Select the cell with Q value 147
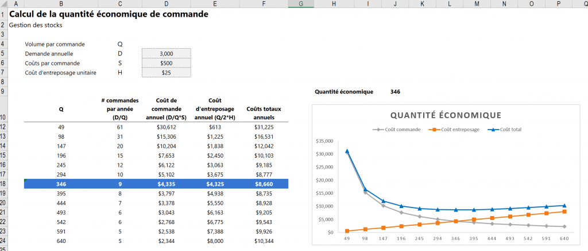Screen dimensions: 588x251 61,146
